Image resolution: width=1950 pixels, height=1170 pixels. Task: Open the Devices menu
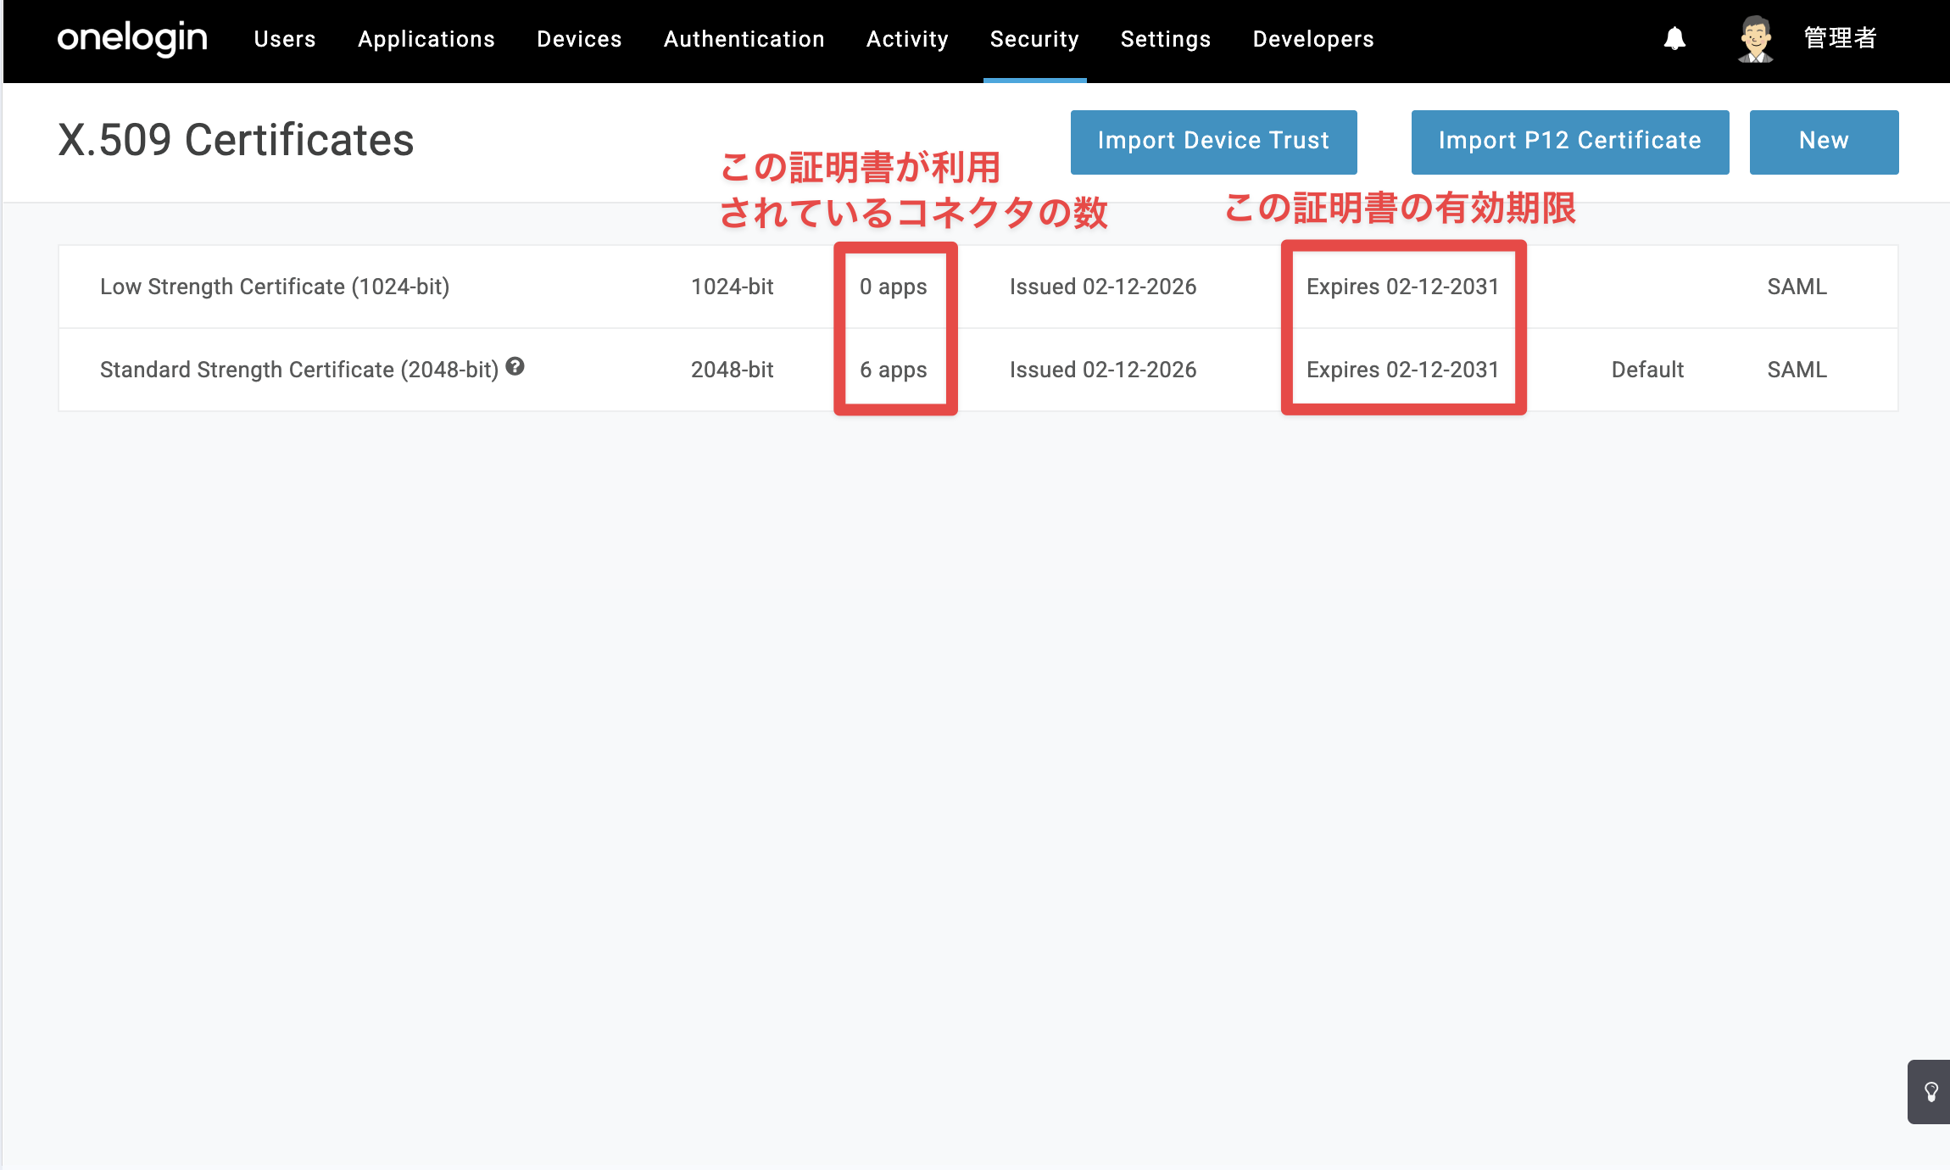(580, 39)
